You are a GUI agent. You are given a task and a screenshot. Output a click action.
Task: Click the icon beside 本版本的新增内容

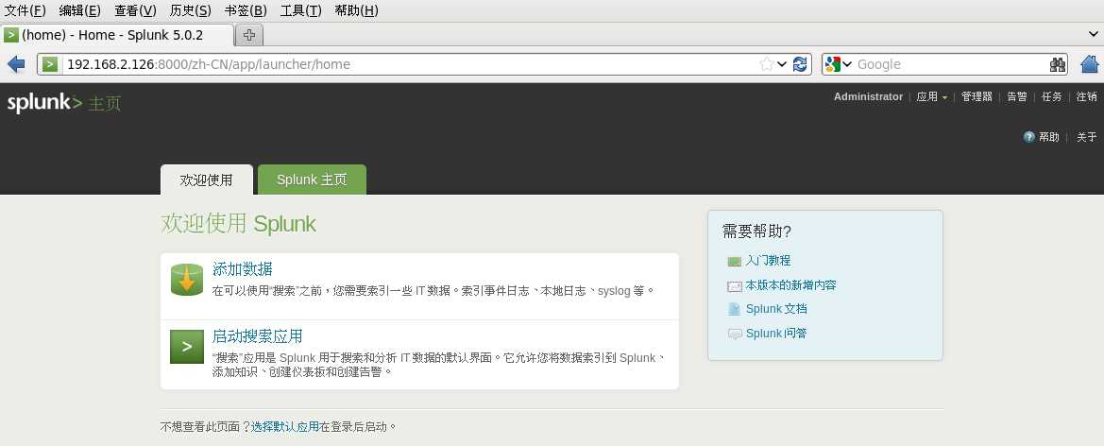pos(735,286)
